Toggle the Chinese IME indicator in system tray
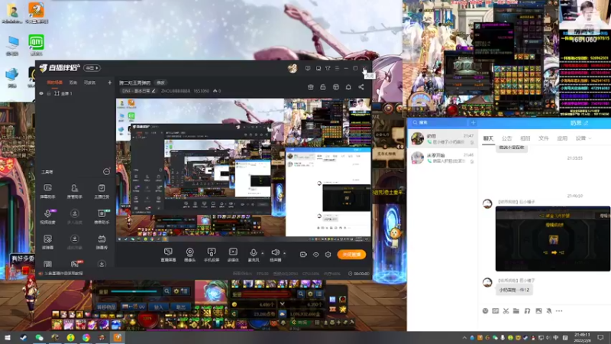This screenshot has width=611, height=344. (556, 337)
